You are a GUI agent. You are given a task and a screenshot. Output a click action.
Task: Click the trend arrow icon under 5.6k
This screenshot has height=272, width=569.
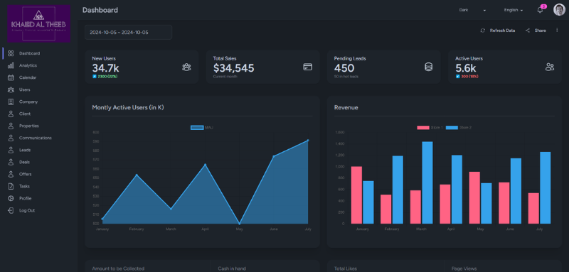457,77
